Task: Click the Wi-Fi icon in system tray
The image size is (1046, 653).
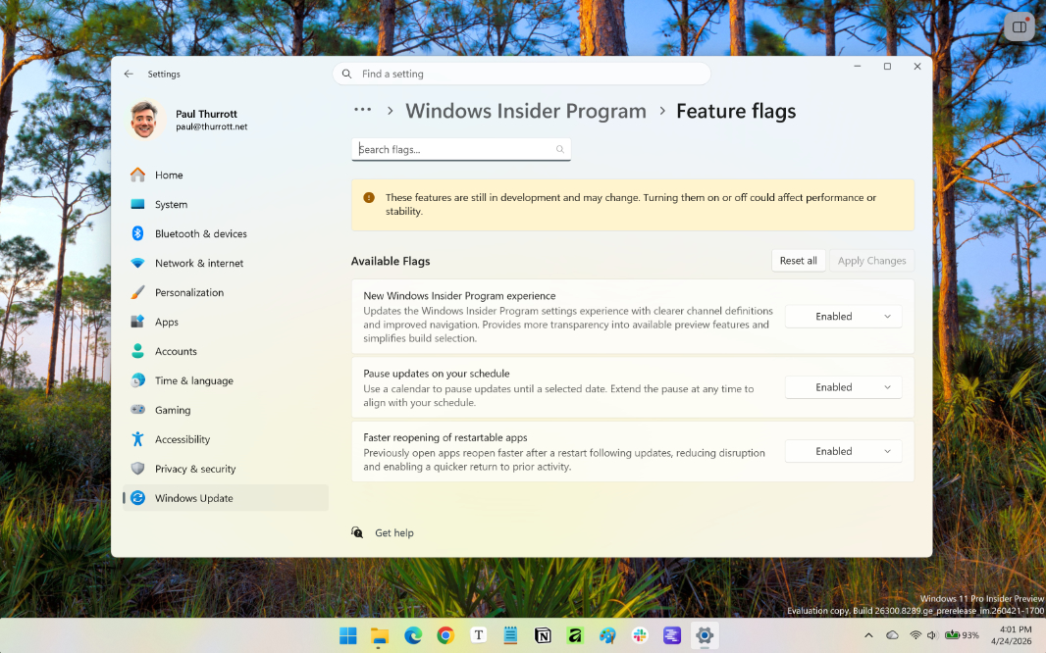Action: coord(915,634)
